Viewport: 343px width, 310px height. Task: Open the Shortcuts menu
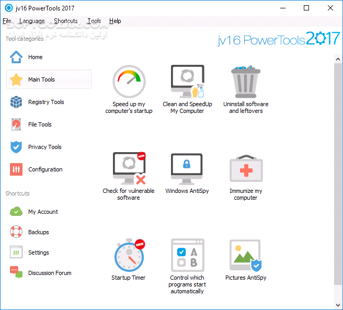(66, 21)
